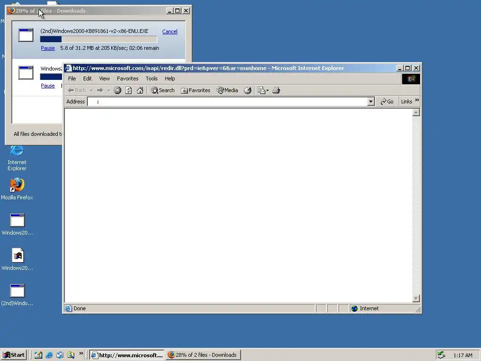Launch Internet Explorer from Quick Launch
The image size is (481, 361).
(x=49, y=355)
